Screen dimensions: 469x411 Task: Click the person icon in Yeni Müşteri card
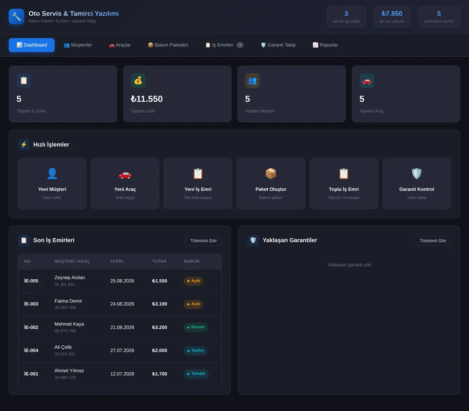click(52, 173)
